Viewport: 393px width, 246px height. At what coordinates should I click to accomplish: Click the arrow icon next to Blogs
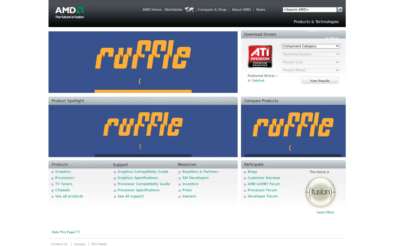click(x=245, y=172)
